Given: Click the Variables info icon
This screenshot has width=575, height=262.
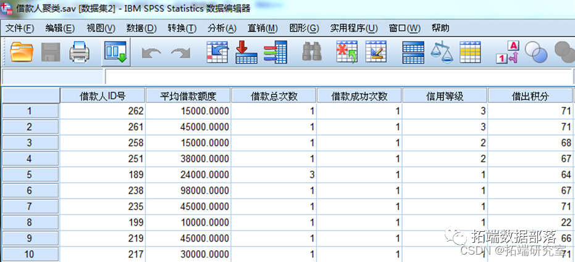Looking at the screenshot, I should 275,52.
